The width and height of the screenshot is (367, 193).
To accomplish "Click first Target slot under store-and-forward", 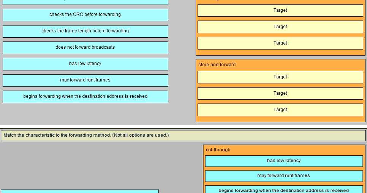I will [x=280, y=77].
